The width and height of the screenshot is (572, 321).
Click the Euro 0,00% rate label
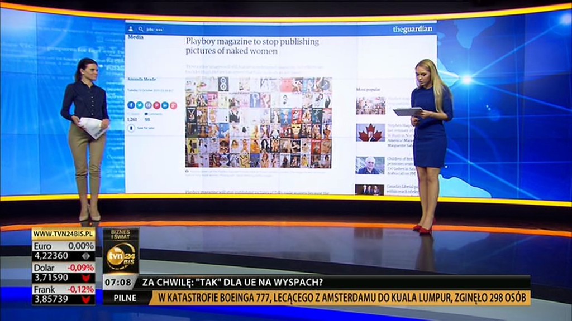click(64, 246)
